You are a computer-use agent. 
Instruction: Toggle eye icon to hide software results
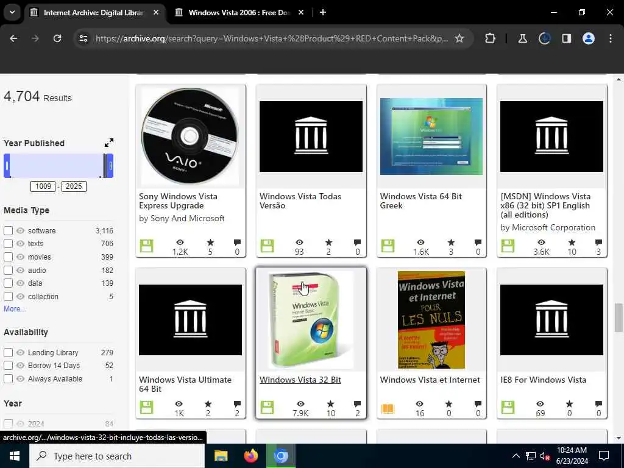coord(21,231)
